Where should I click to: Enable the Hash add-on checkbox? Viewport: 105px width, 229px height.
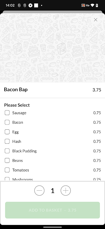7,141
